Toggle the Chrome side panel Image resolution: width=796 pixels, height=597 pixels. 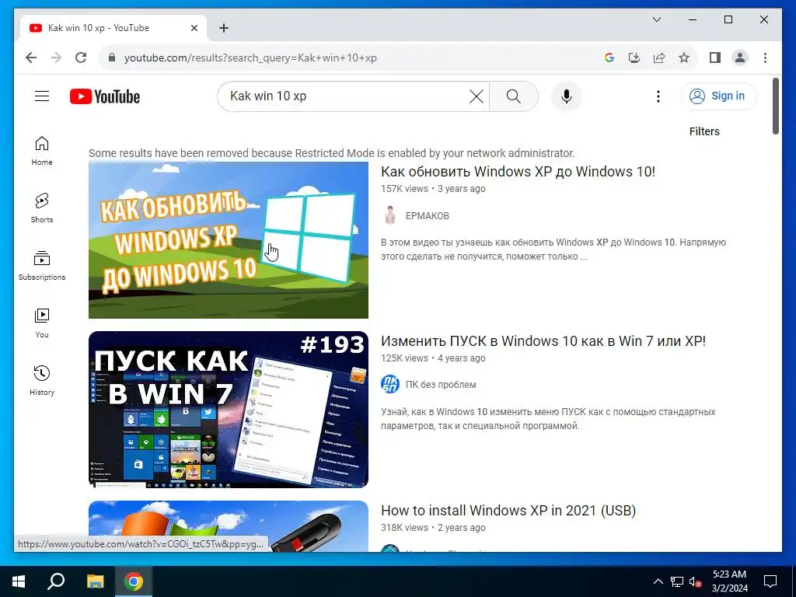715,58
